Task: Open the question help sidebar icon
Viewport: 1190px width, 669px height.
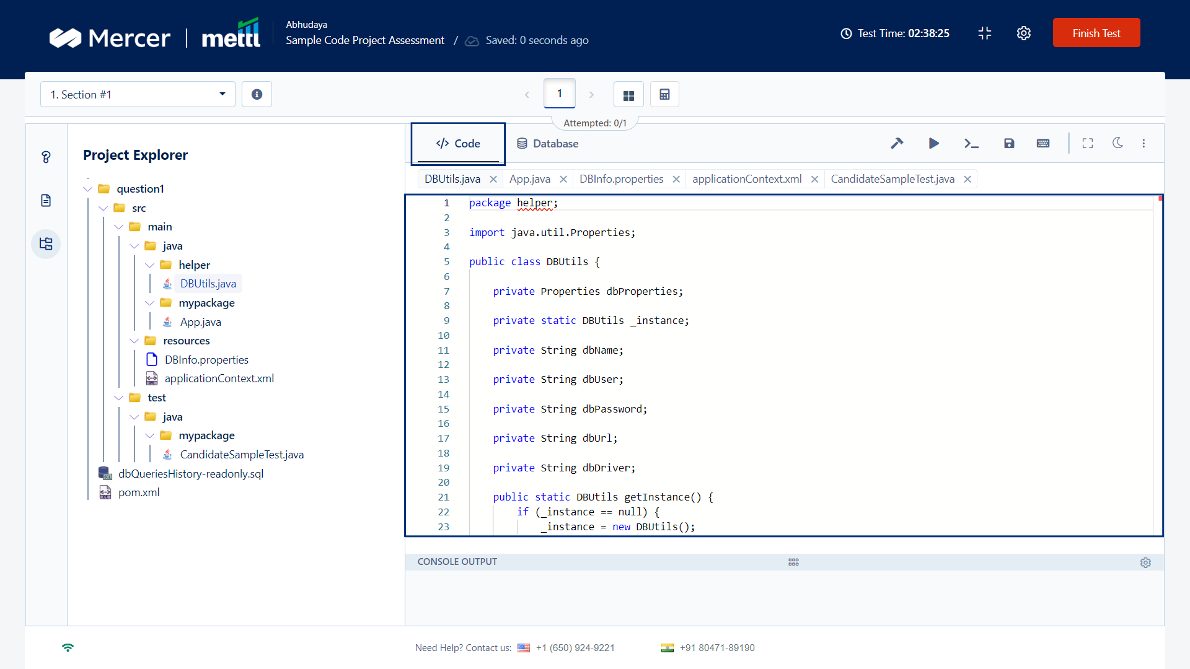Action: tap(46, 157)
